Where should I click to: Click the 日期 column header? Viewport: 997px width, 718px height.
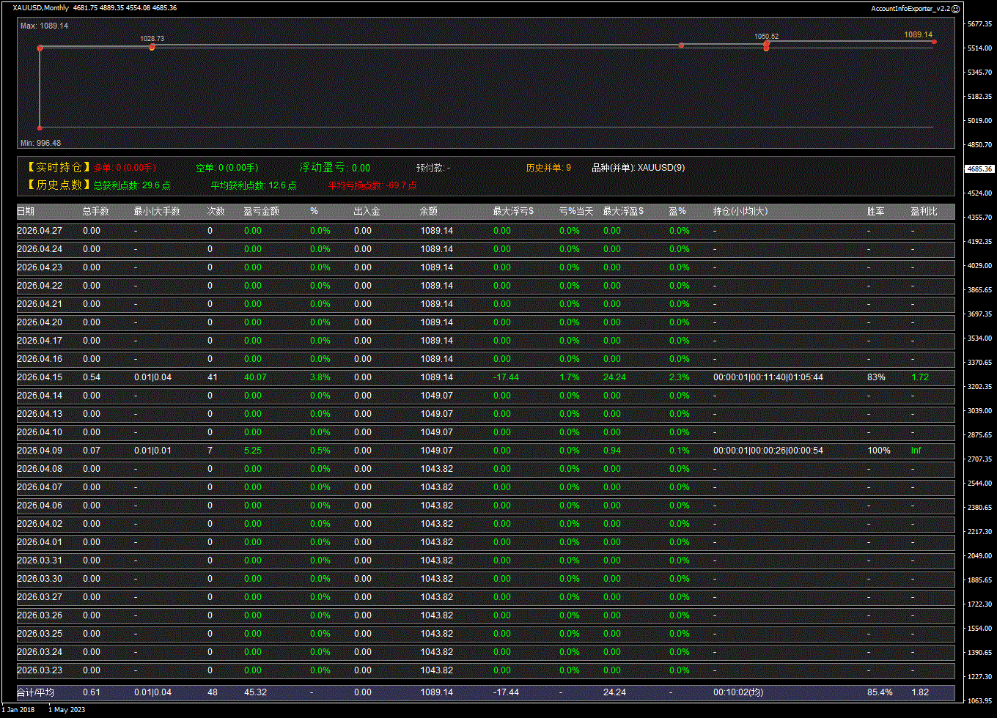click(x=26, y=212)
